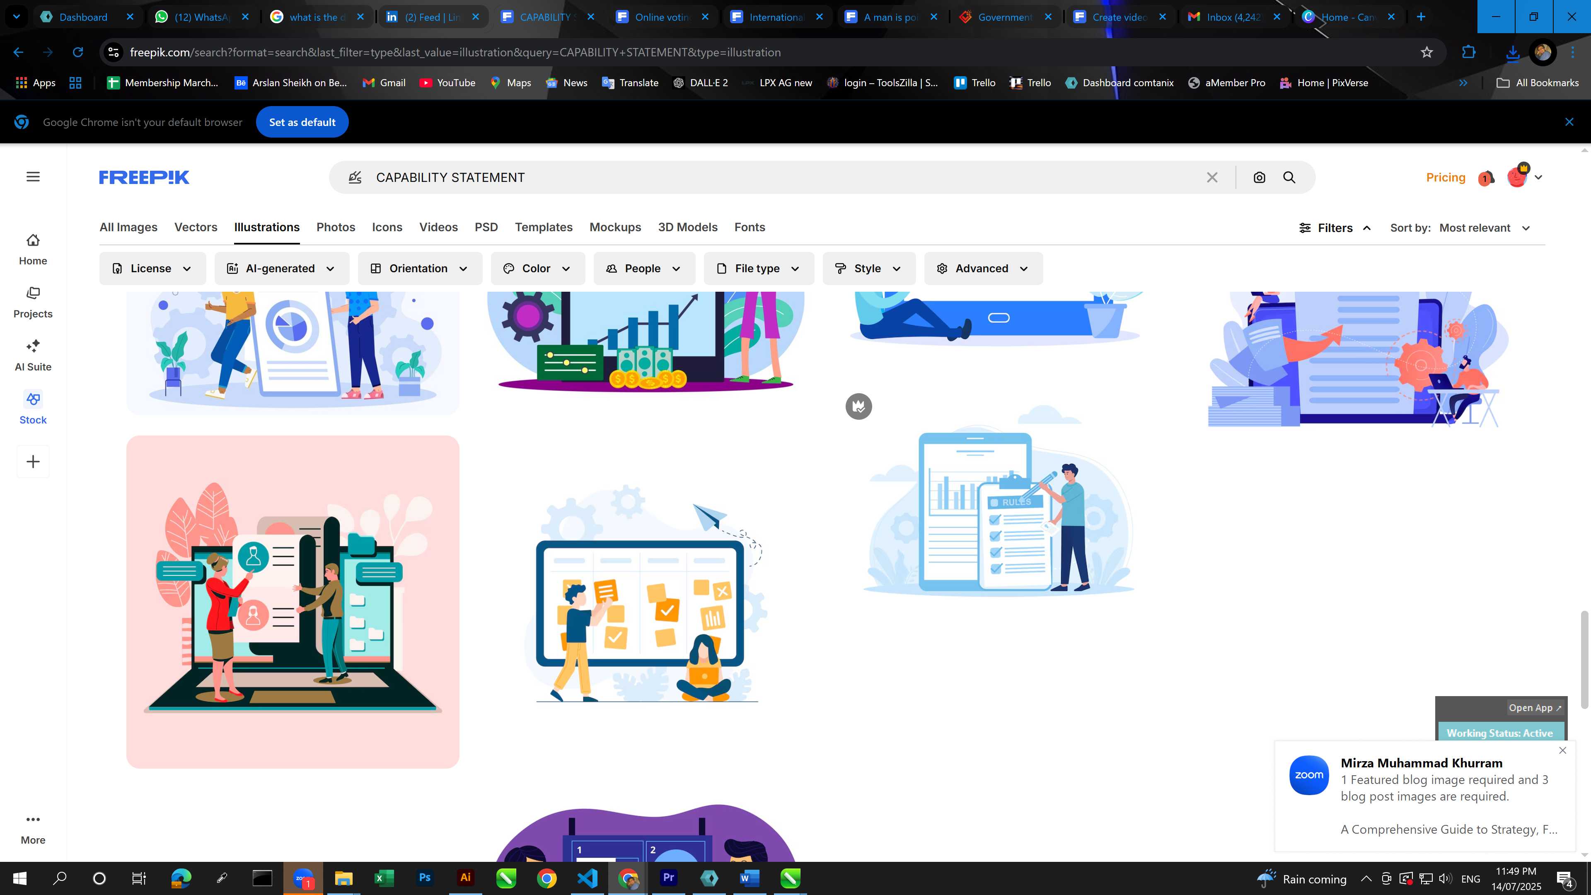
Task: Bookmark this page with star icon
Action: 1427,53
